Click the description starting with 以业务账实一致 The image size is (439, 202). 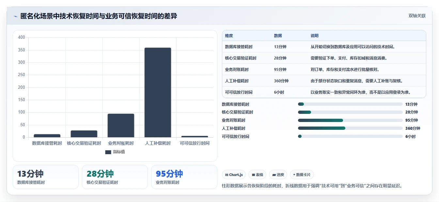pos(361,92)
